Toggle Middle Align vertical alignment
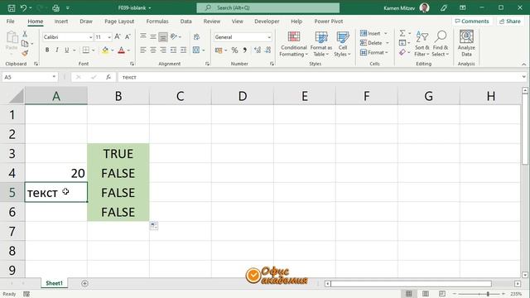This screenshot has height=298, width=530. (x=153, y=36)
